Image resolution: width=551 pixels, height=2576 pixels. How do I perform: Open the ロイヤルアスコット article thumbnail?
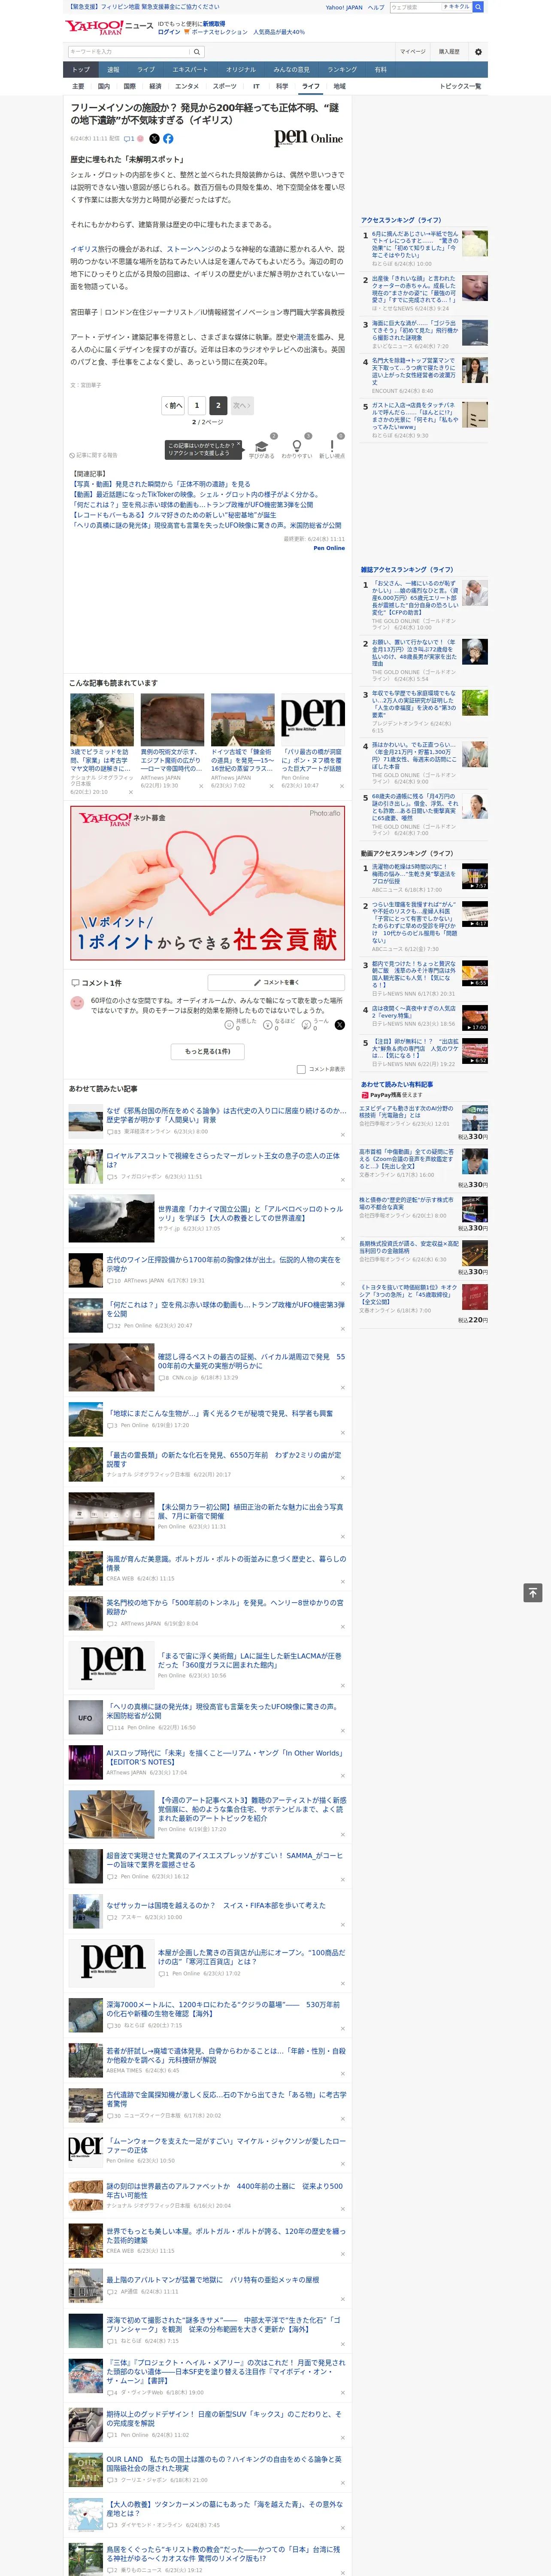point(85,1166)
